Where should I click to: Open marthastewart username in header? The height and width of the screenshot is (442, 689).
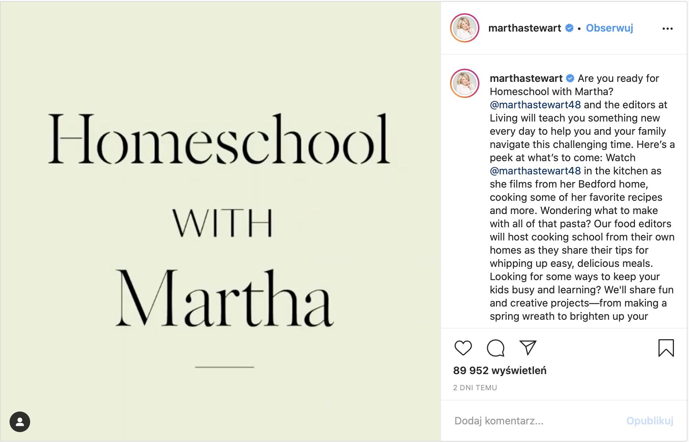pos(524,28)
